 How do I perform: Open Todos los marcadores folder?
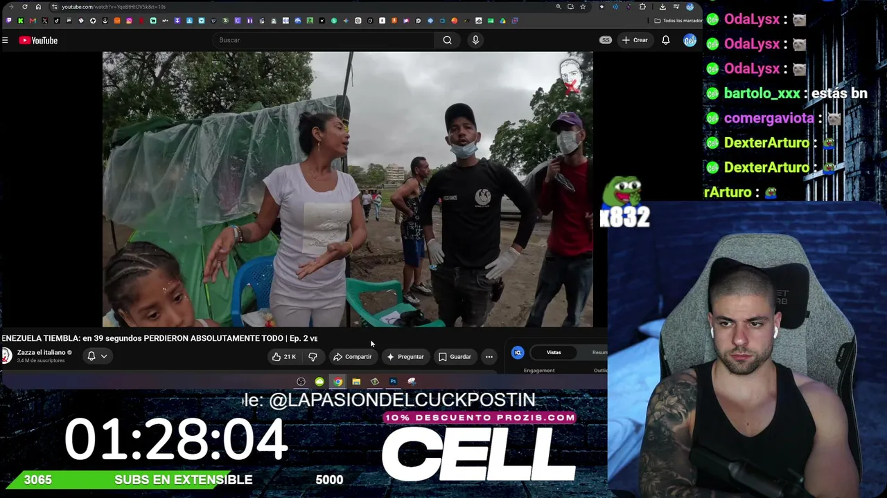678,21
